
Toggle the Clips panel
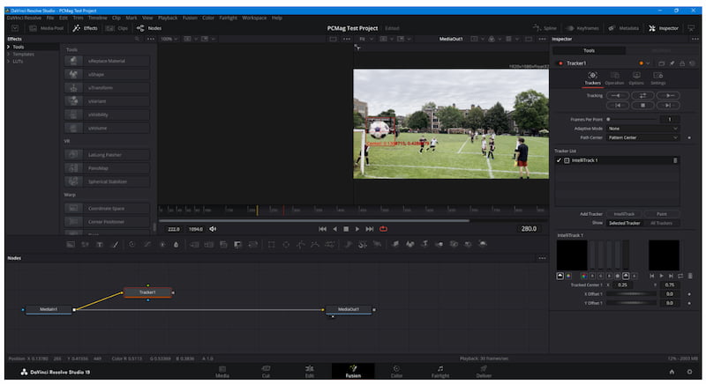(x=117, y=28)
